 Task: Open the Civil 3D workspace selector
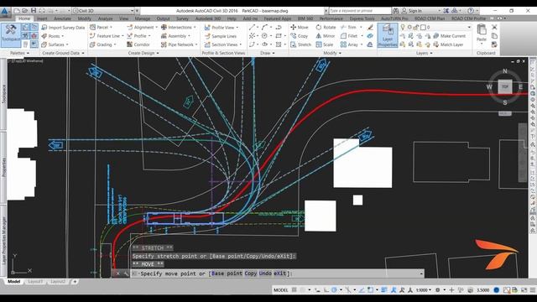[103, 11]
